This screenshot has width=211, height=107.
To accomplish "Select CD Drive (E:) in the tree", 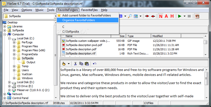I will (25, 86).
